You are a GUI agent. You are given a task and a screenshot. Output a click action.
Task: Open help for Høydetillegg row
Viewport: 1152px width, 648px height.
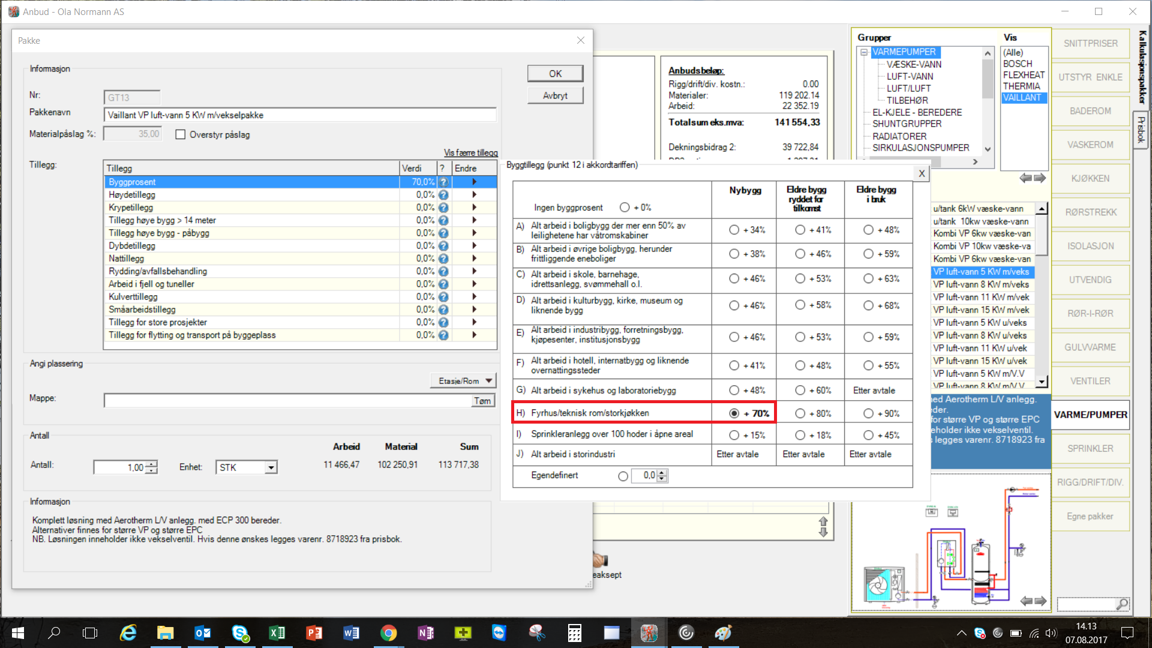[x=443, y=195]
